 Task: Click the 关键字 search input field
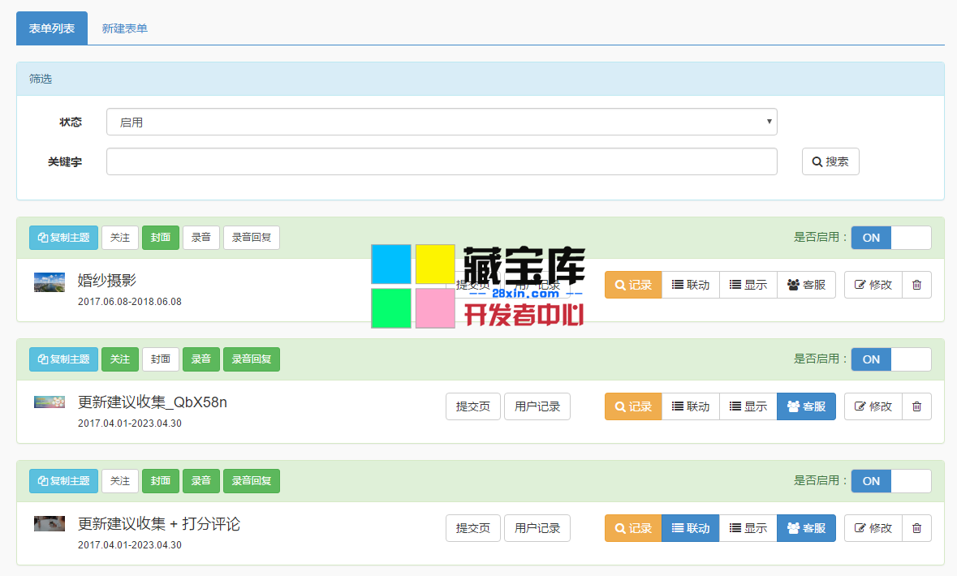tap(442, 161)
